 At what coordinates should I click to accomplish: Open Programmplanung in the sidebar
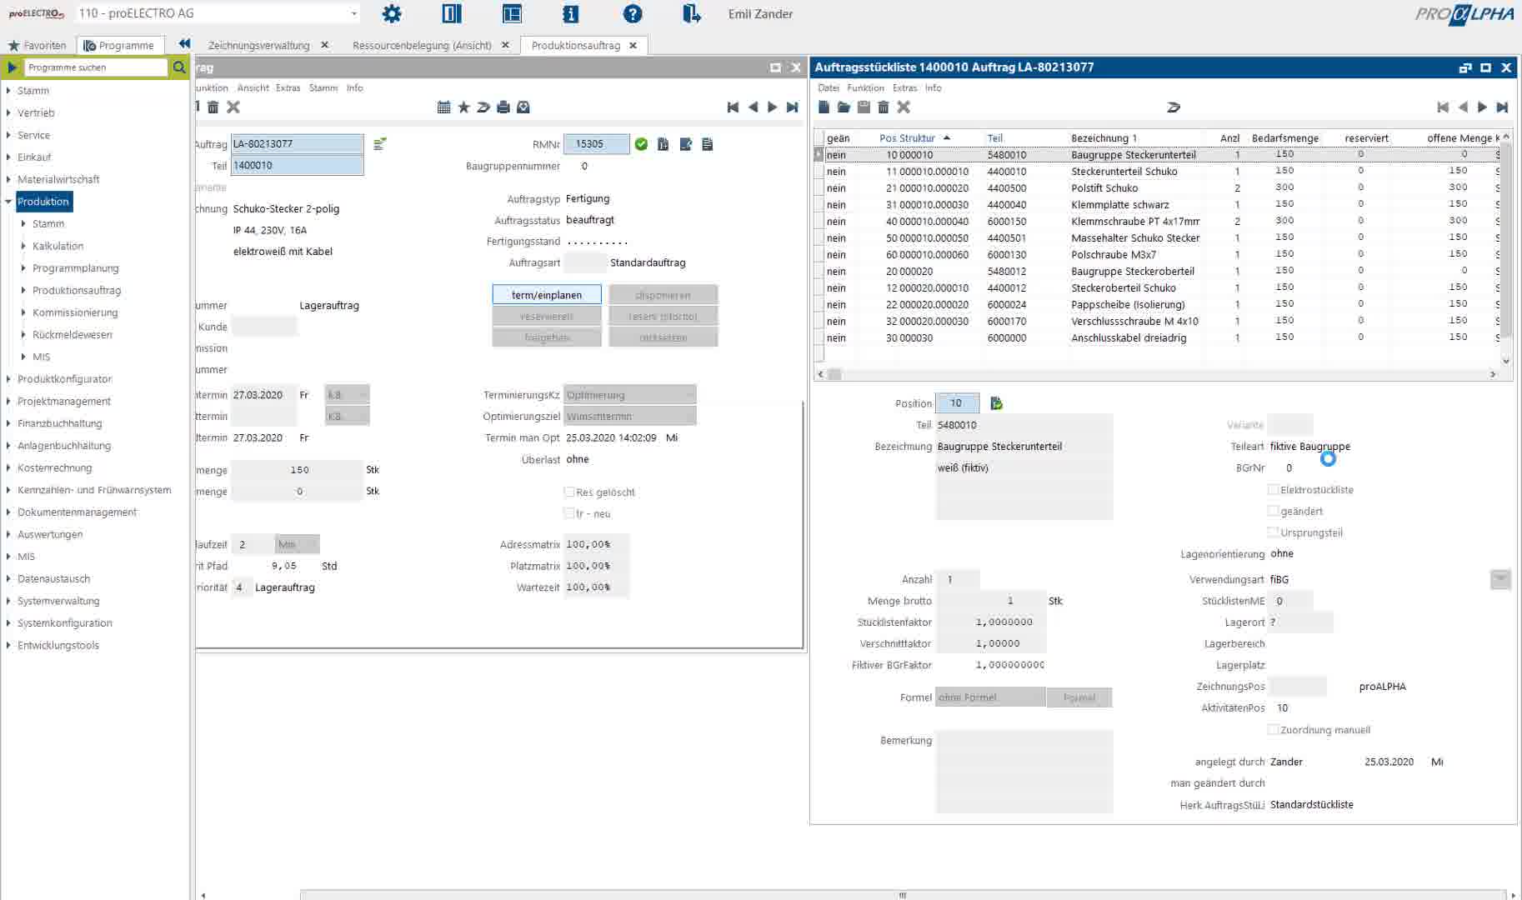(x=76, y=268)
